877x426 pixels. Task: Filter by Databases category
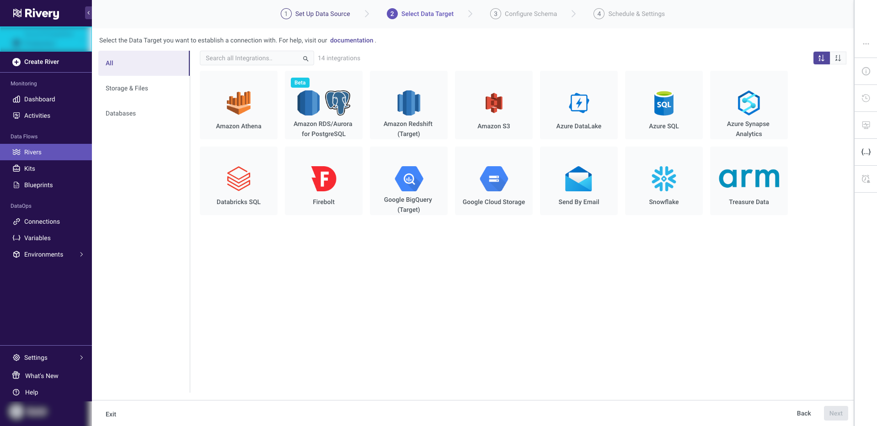tap(144, 113)
